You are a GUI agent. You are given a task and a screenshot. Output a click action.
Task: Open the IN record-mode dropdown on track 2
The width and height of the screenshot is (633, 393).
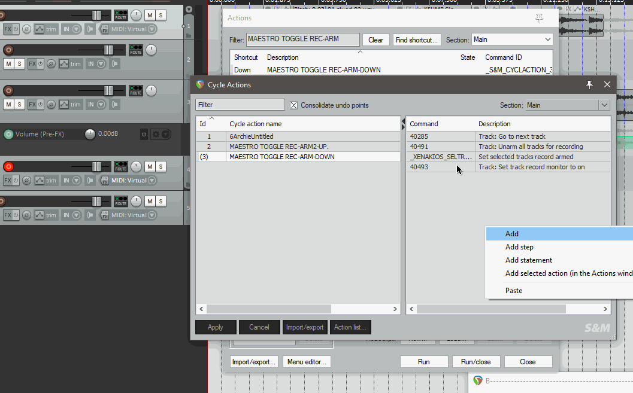[x=101, y=63]
